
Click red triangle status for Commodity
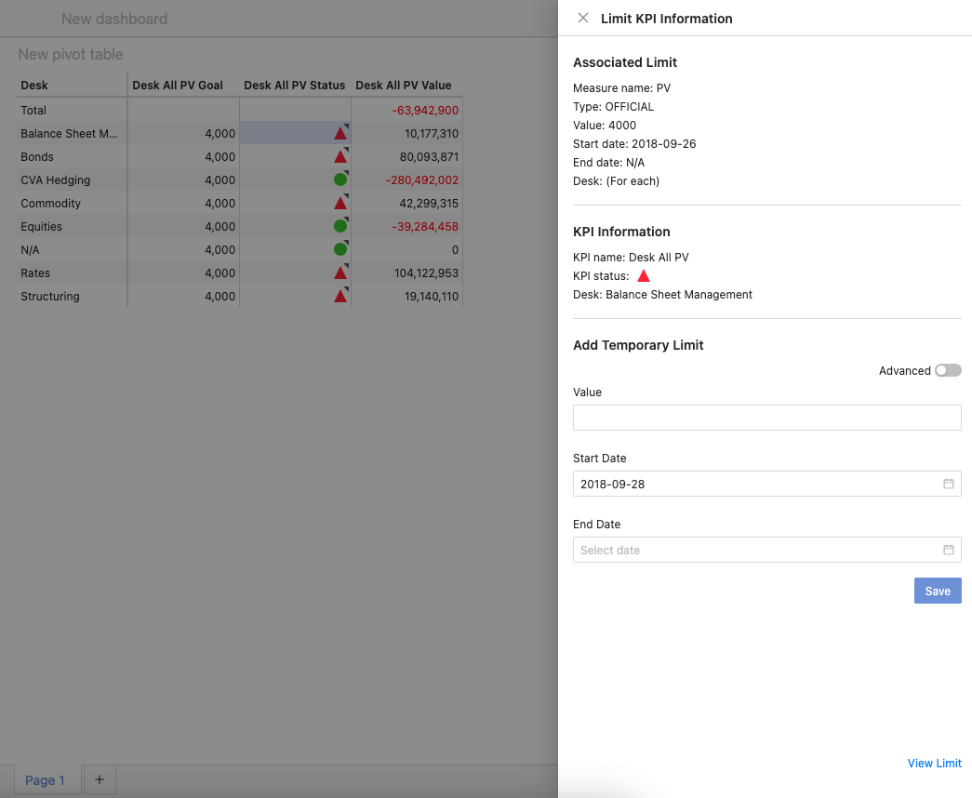tap(340, 204)
